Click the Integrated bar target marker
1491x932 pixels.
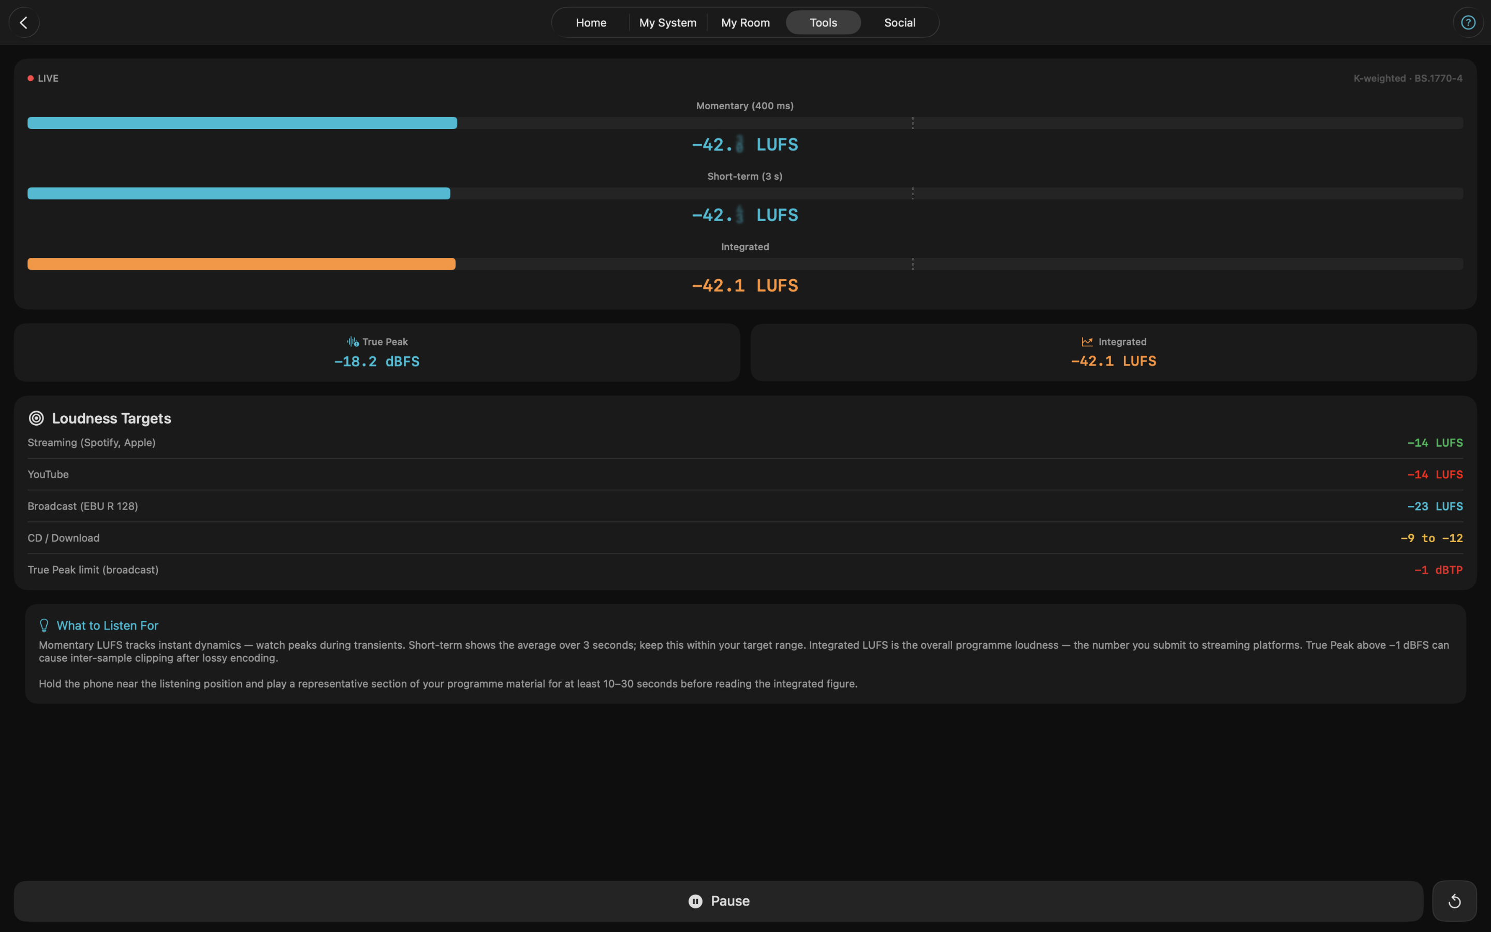[913, 264]
